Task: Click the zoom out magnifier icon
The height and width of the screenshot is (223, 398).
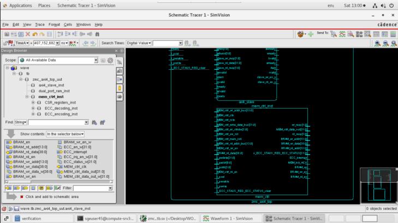Action: (x=385, y=43)
